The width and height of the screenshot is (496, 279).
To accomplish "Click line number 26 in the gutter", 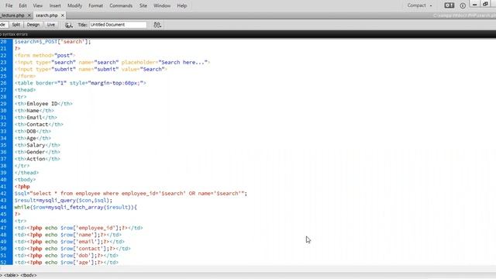I will point(3,83).
